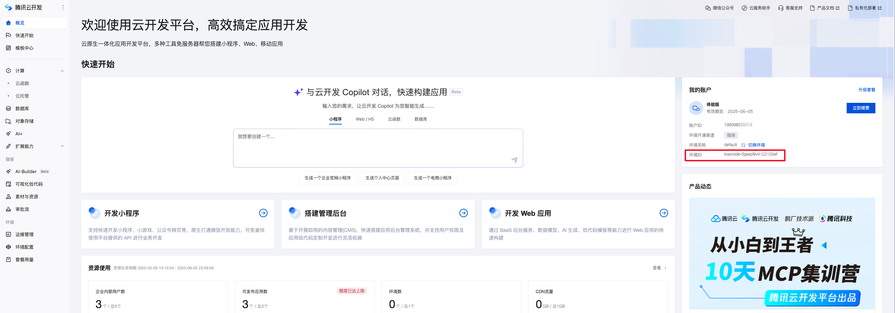This screenshot has height=313, width=895.
Task: Select the 小程序 tab
Action: (335, 119)
